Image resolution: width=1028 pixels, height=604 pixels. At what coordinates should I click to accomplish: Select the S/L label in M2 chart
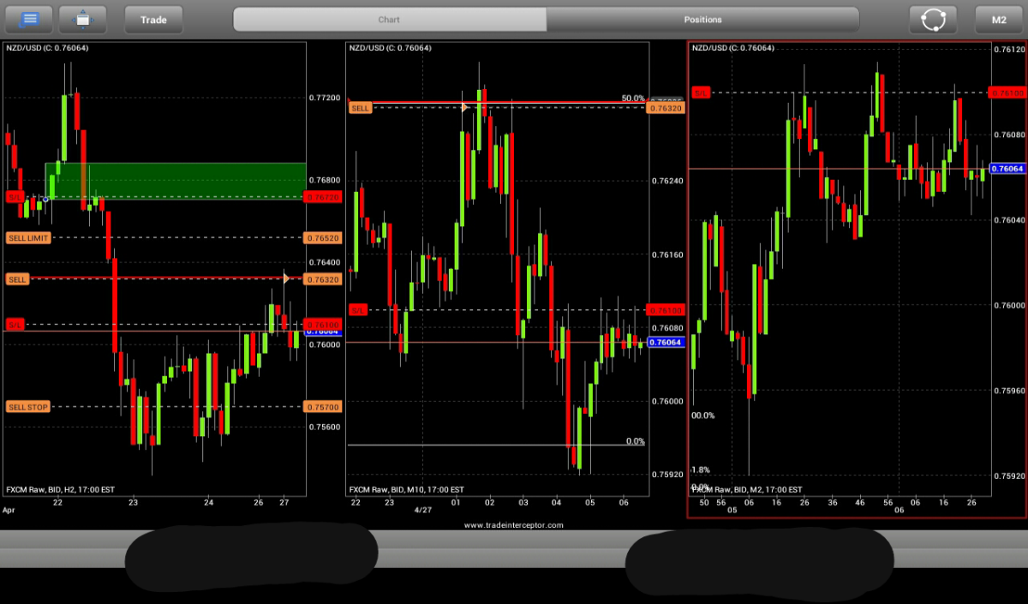pos(701,93)
